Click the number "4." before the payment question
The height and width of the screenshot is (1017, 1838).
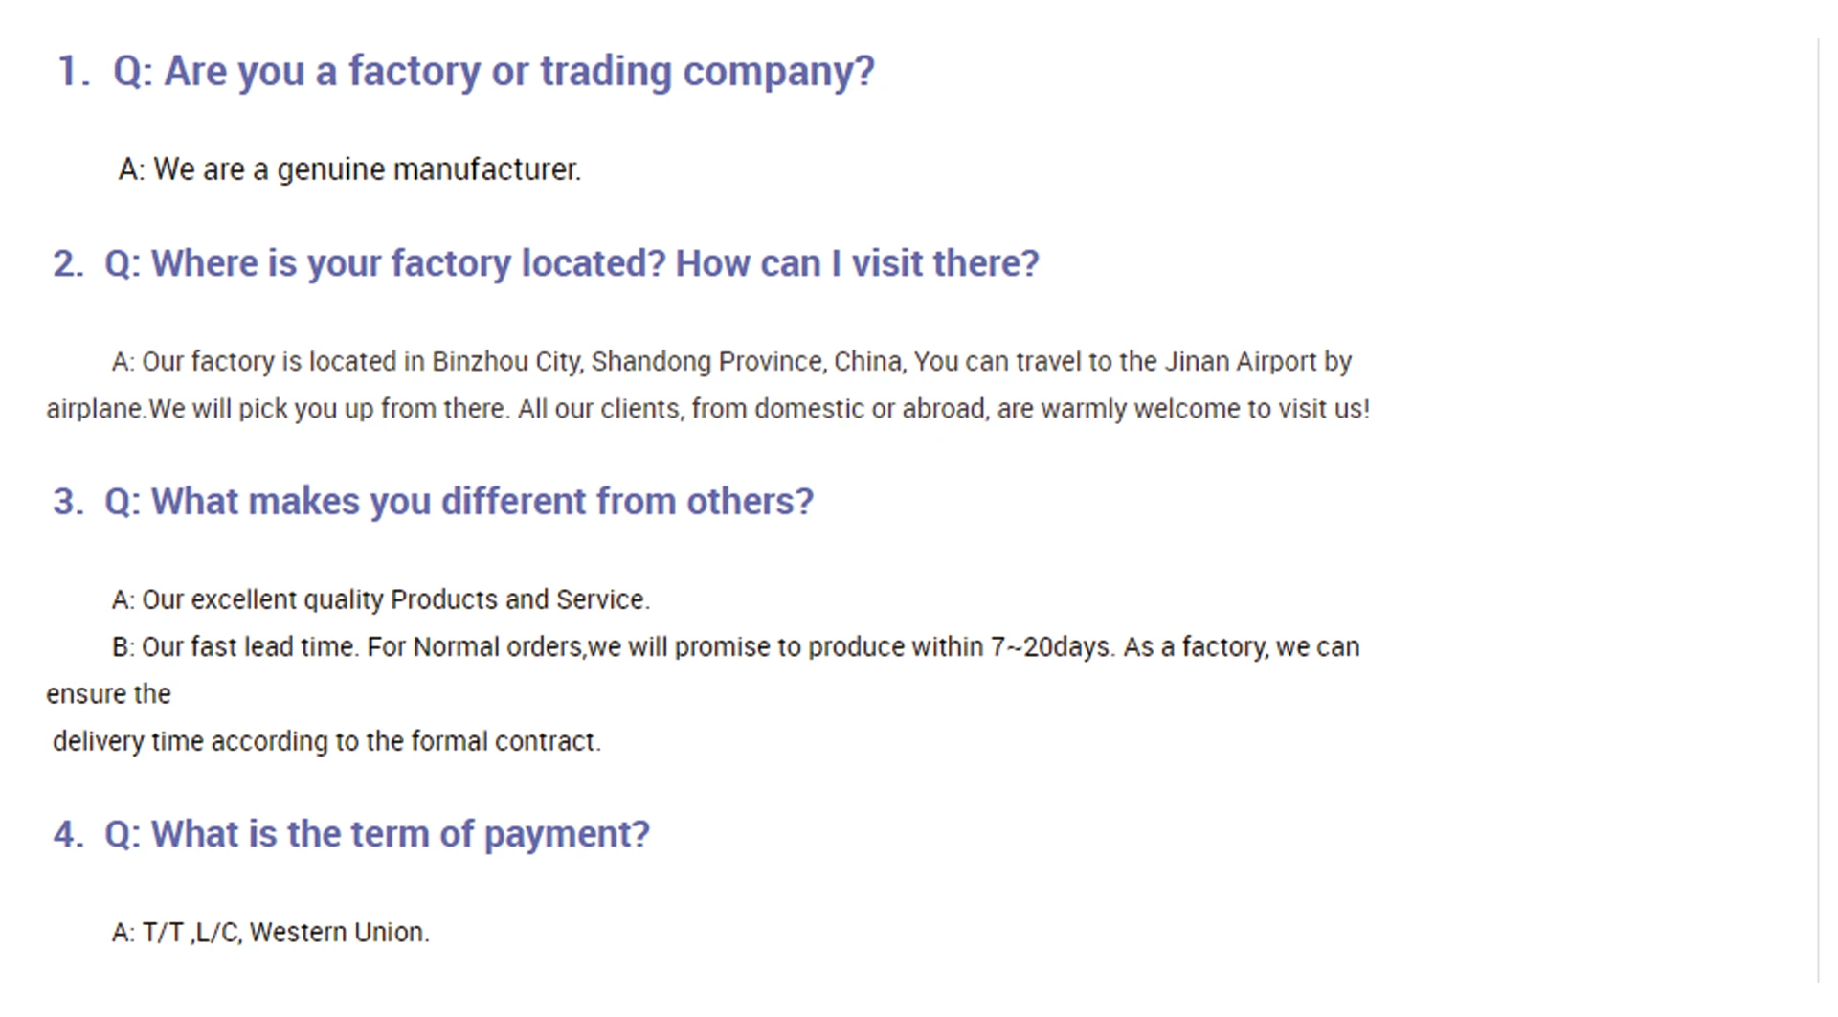(x=68, y=834)
